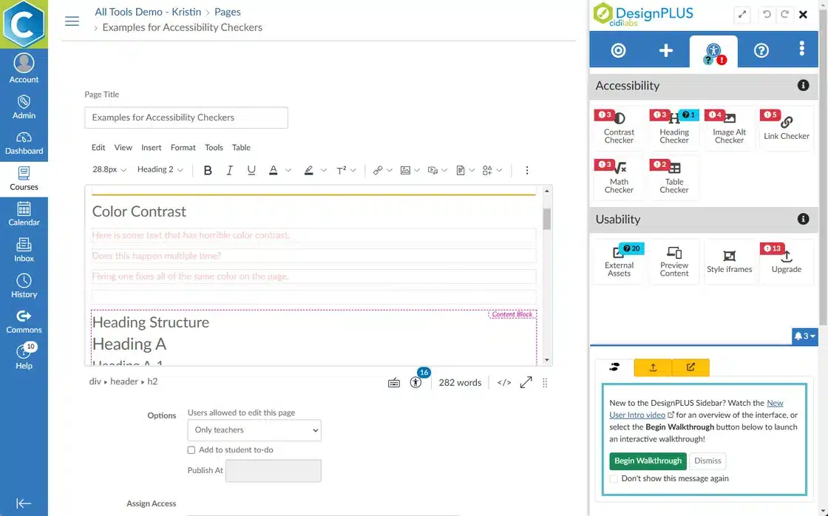Image resolution: width=828 pixels, height=516 pixels.
Task: Check Don't show this message again
Action: pos(614,478)
